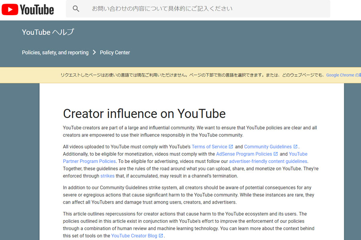
Task: Visit advertiser-friendly content guidelines link
Action: pyautogui.click(x=268, y=162)
